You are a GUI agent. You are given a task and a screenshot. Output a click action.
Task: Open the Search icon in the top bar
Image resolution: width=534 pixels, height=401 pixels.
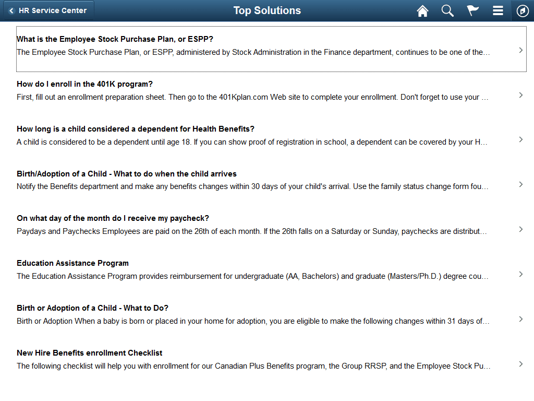447,10
